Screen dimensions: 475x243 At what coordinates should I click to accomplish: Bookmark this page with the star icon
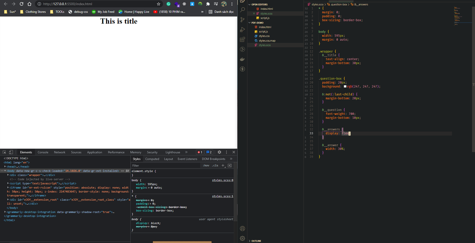[x=158, y=4]
